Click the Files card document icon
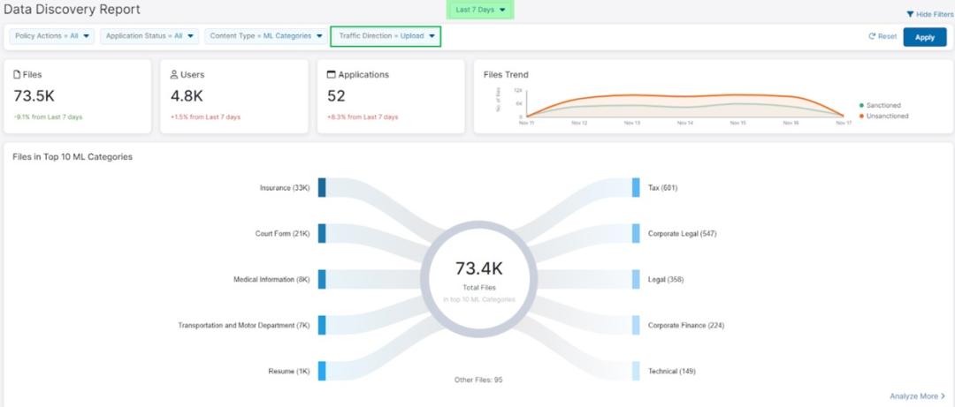955x407 pixels. coord(17,74)
